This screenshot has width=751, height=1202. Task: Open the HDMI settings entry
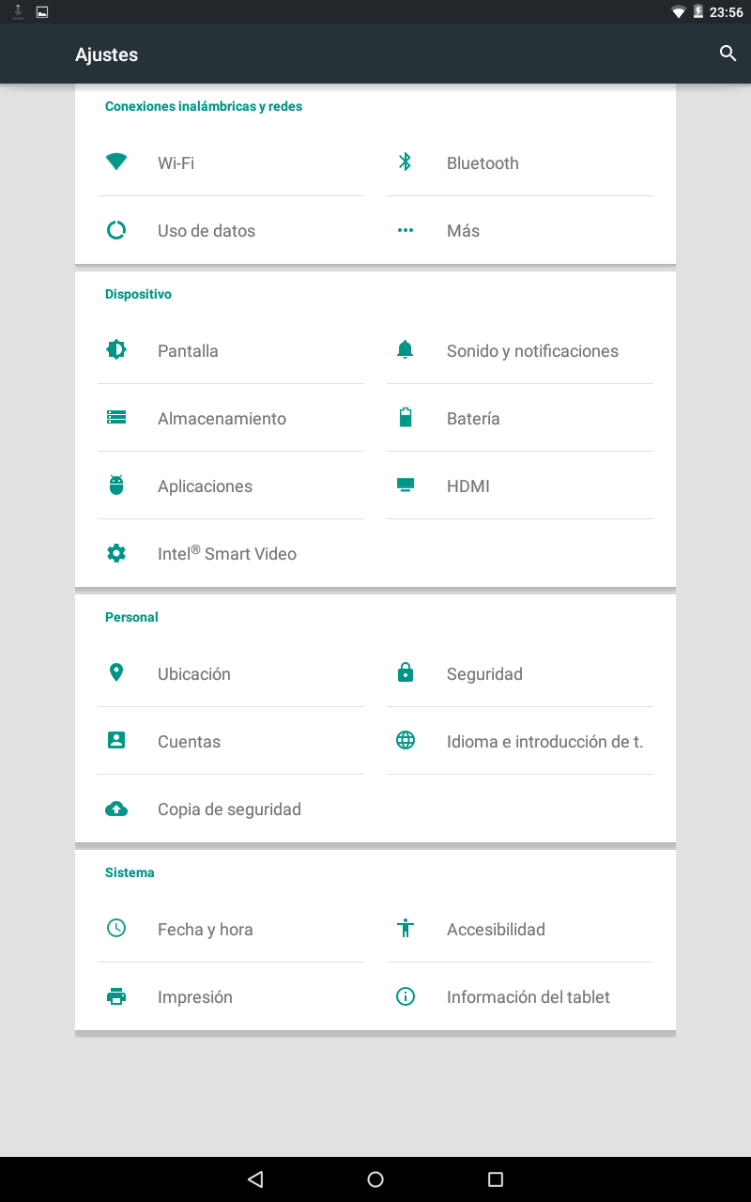[520, 485]
